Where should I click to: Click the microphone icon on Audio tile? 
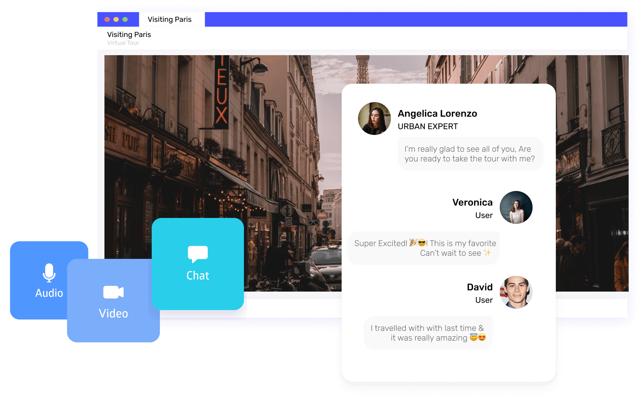click(49, 273)
